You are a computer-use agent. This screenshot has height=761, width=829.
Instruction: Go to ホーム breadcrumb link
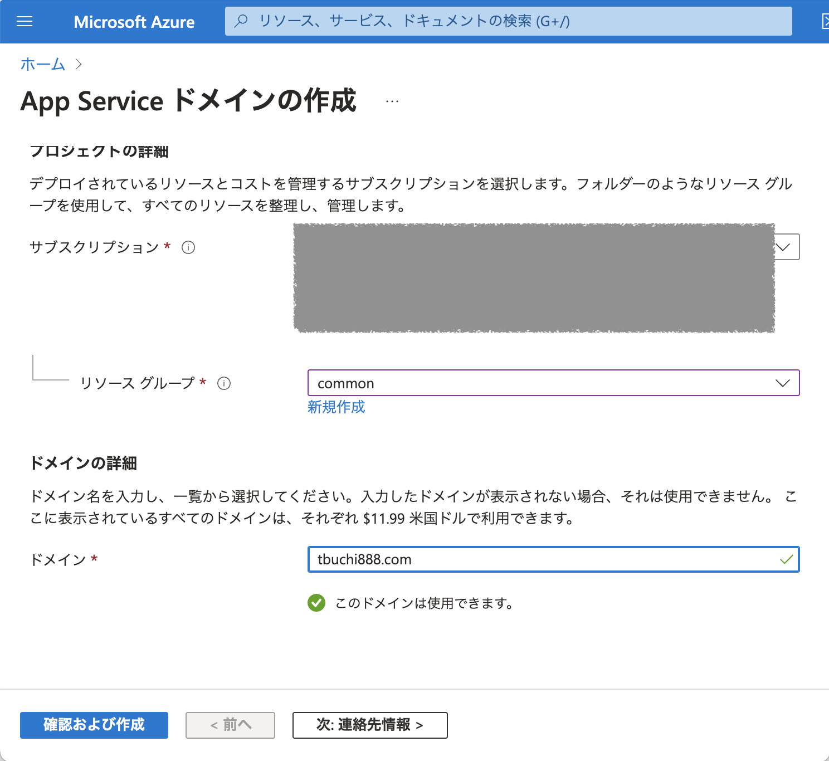click(43, 65)
